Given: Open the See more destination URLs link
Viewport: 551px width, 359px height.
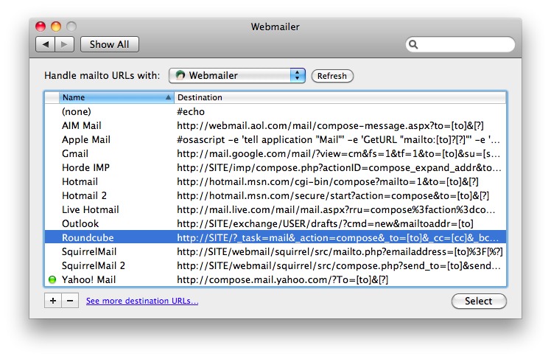Looking at the screenshot, I should 141,301.
